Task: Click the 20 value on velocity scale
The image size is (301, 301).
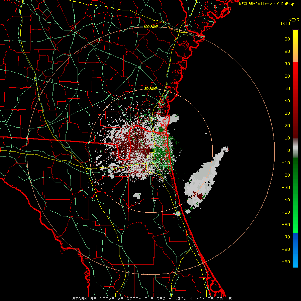Action: pos(287,126)
